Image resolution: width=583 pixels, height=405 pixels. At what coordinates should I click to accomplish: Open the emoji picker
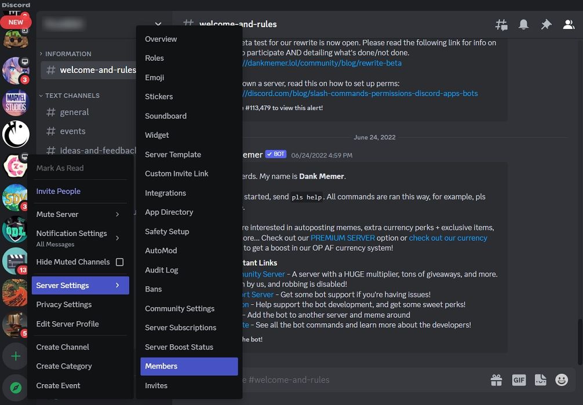tap(562, 380)
